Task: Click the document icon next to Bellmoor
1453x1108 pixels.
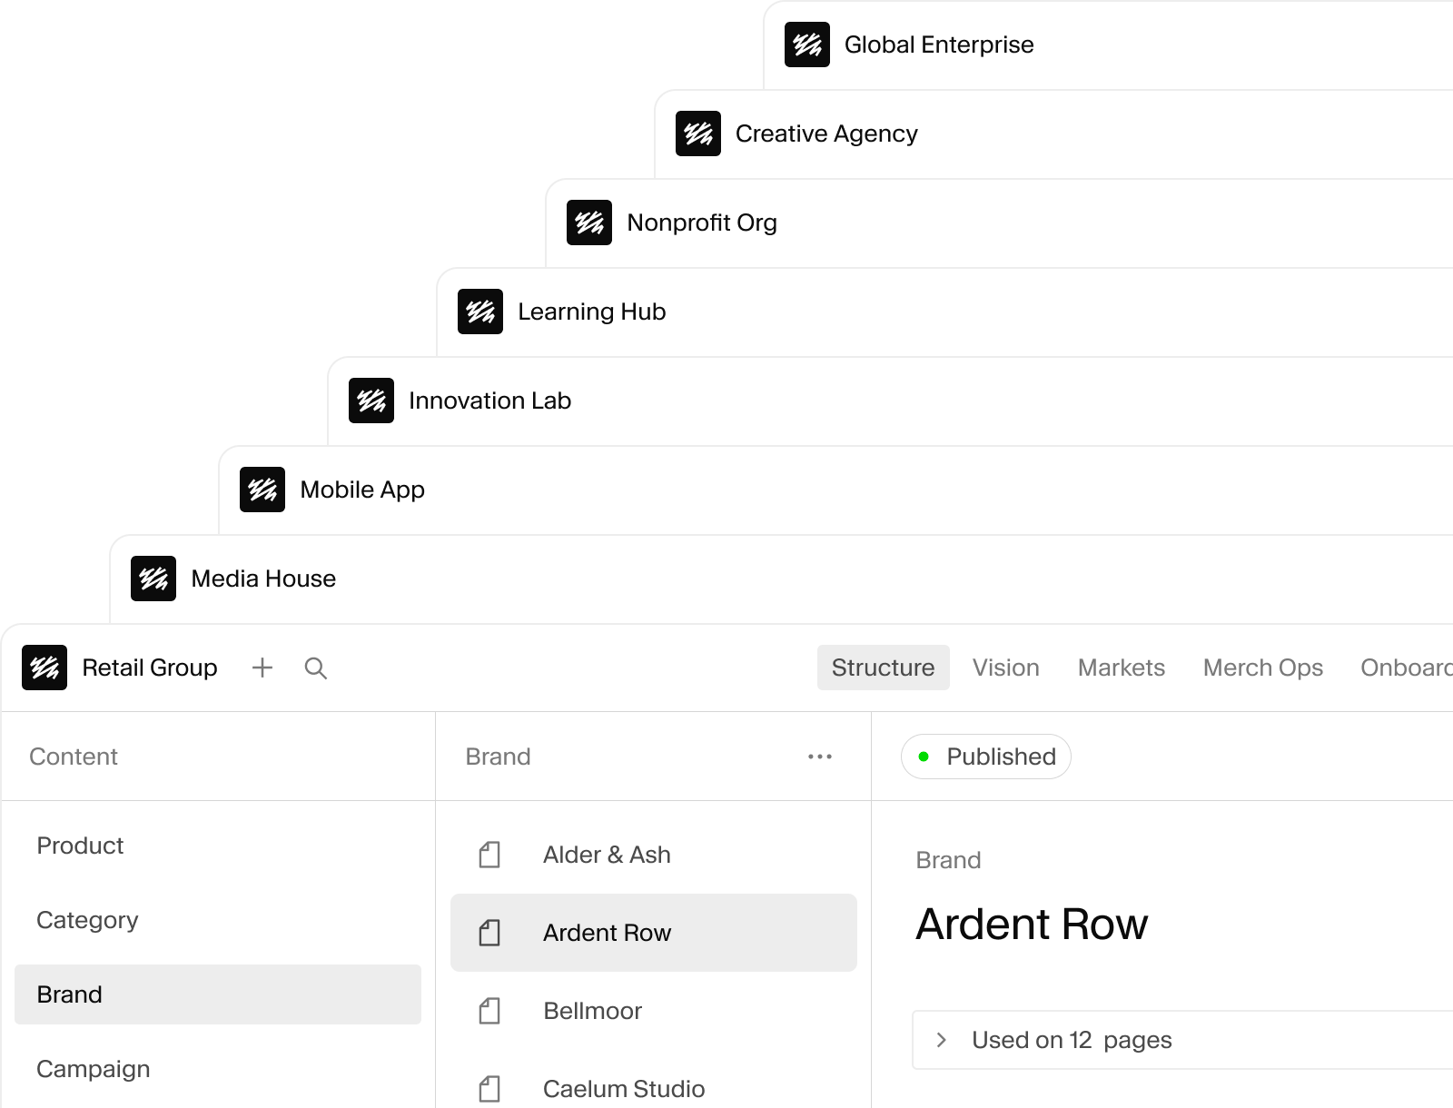Action: pos(489,1011)
